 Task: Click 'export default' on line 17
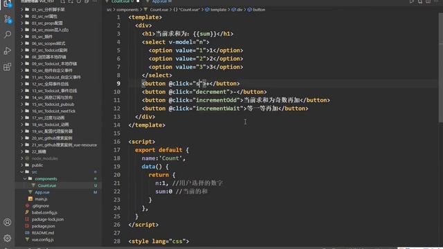[x=159, y=150]
